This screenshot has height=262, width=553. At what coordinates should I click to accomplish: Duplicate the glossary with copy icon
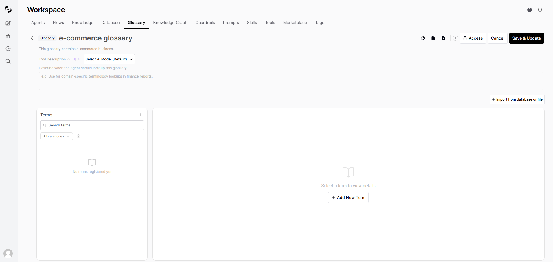click(423, 38)
